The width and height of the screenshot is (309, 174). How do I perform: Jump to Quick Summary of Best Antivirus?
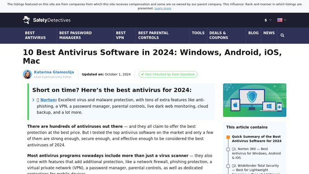click(257, 139)
